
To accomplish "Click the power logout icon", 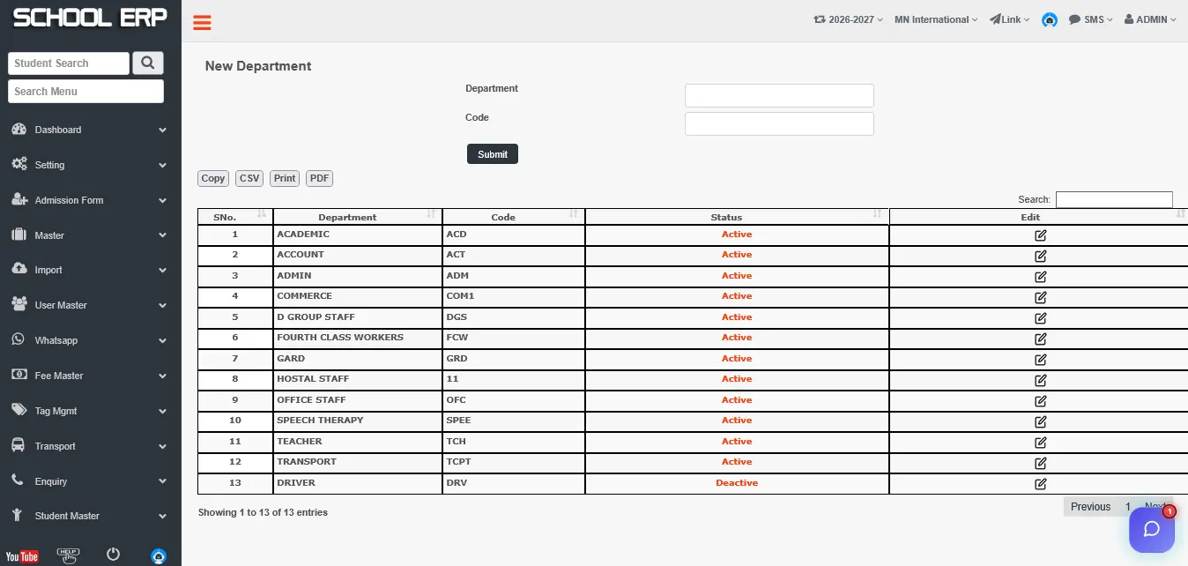I will [x=113, y=555].
